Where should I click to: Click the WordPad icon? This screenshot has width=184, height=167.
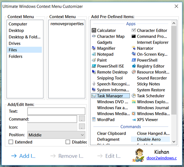94,119
